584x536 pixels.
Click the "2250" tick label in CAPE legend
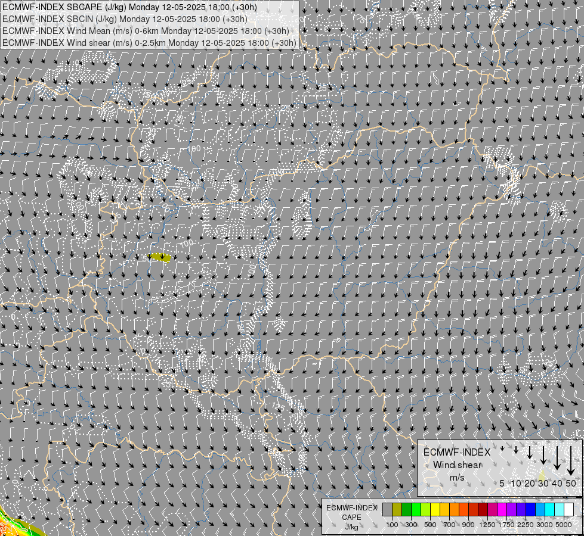(526, 525)
